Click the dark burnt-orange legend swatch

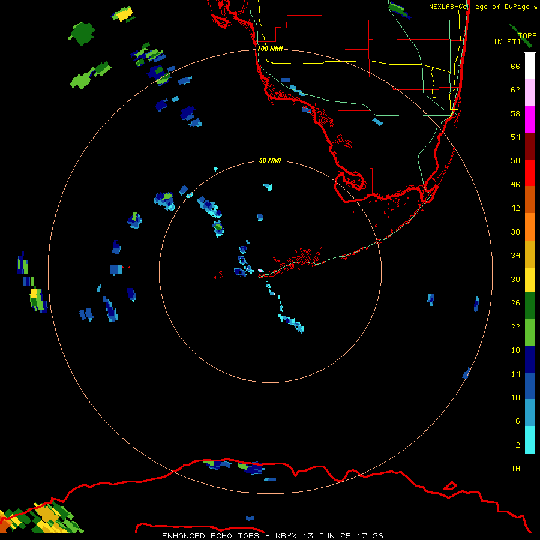click(530, 200)
